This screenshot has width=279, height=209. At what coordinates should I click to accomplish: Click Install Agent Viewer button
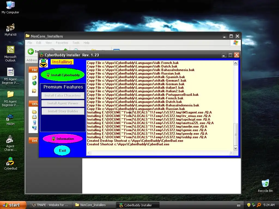pyautogui.click(x=63, y=103)
